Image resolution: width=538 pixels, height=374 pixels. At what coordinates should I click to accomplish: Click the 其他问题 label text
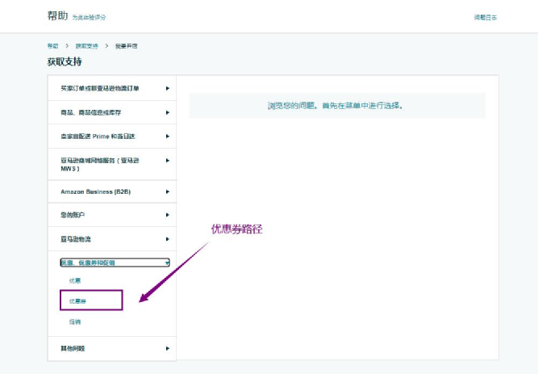coord(73,348)
